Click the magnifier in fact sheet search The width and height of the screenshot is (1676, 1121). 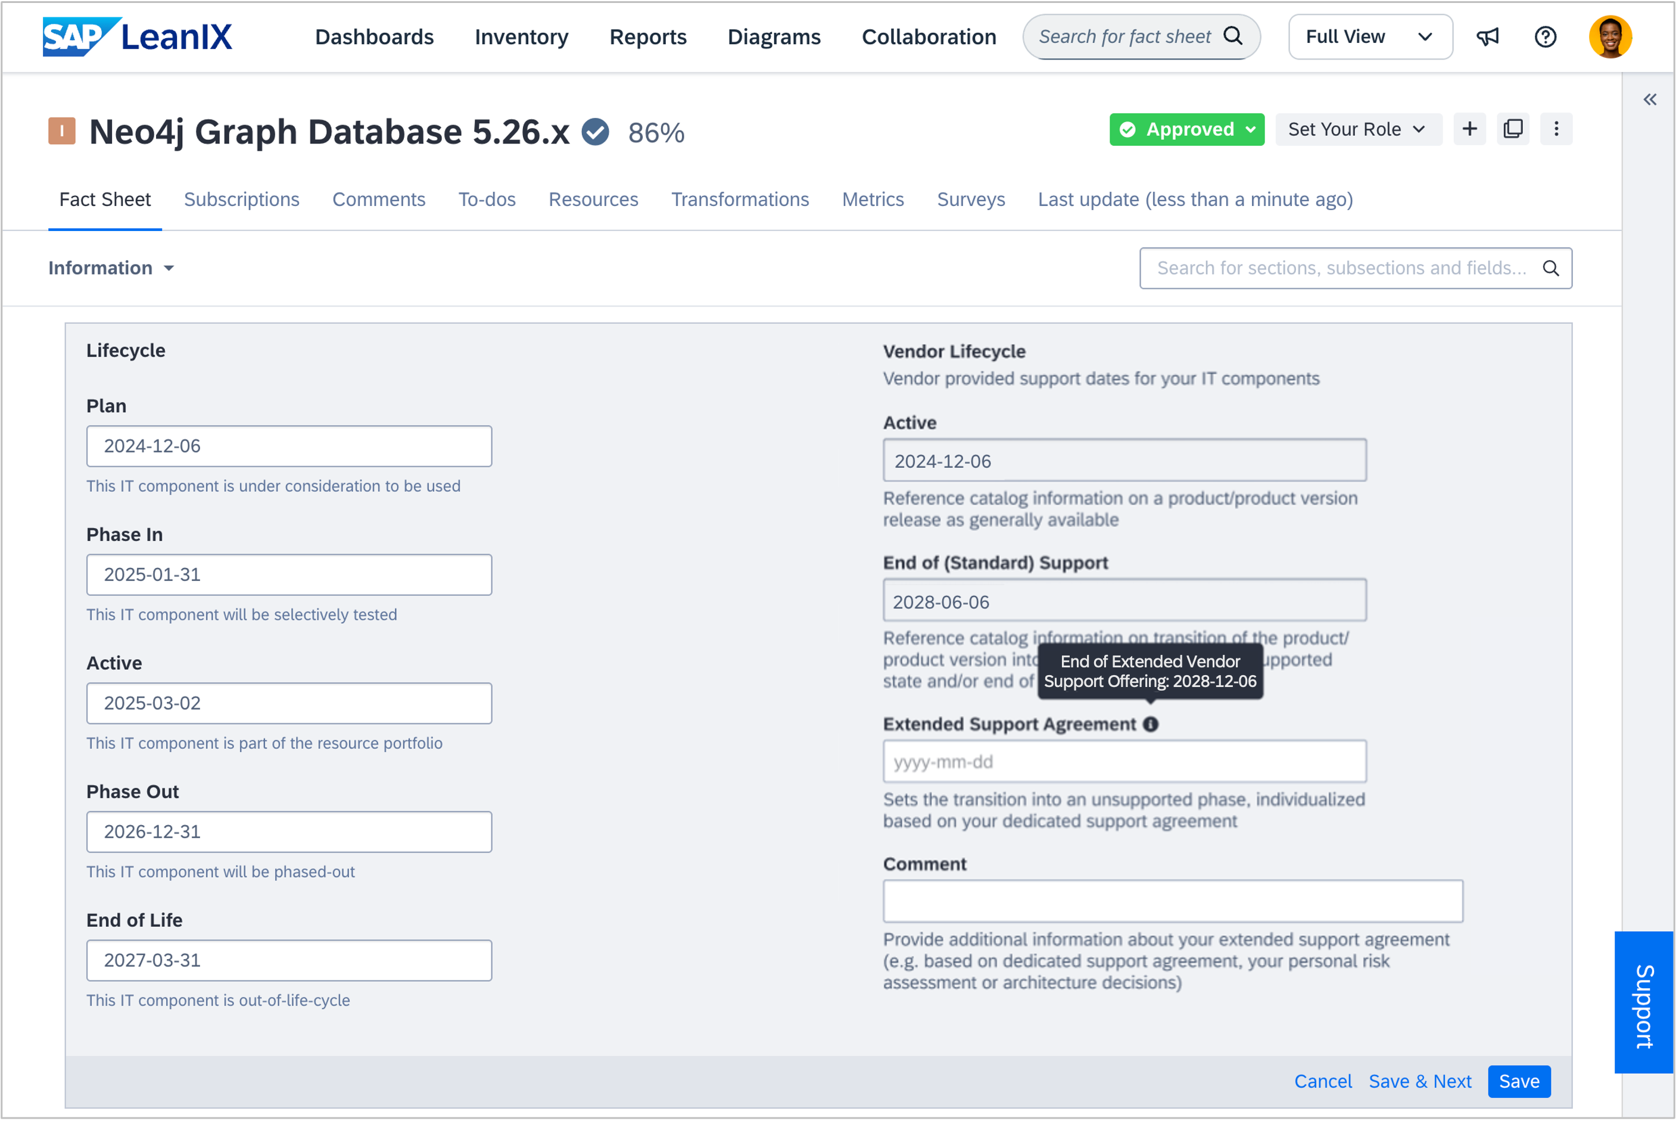pyautogui.click(x=1233, y=36)
